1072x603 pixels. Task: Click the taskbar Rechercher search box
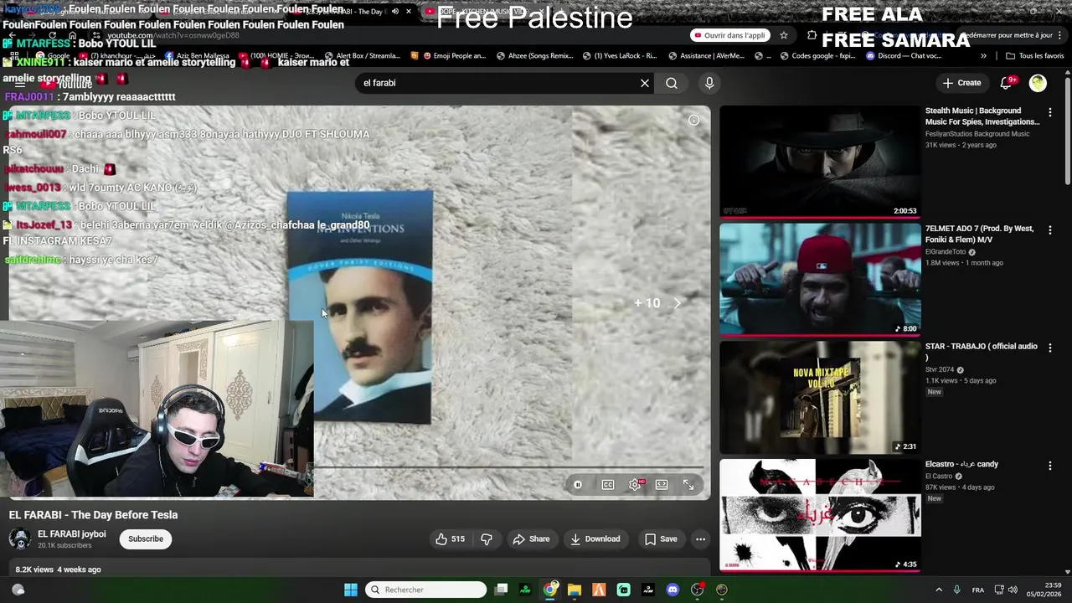pos(427,590)
